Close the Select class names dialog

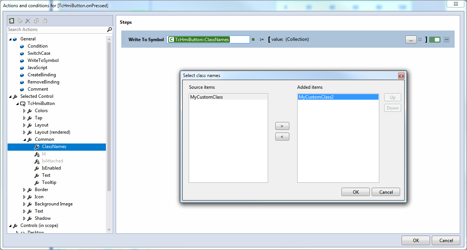click(401, 76)
